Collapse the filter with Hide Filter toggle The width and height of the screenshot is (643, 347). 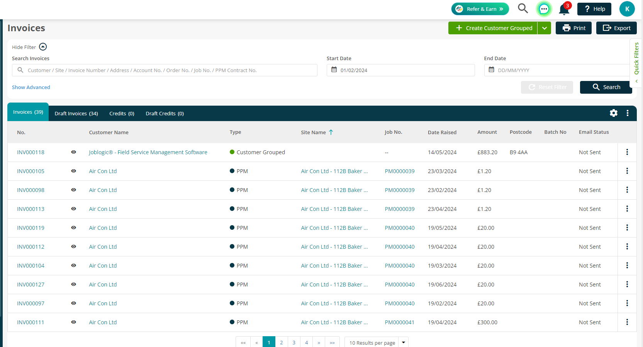[x=29, y=47]
